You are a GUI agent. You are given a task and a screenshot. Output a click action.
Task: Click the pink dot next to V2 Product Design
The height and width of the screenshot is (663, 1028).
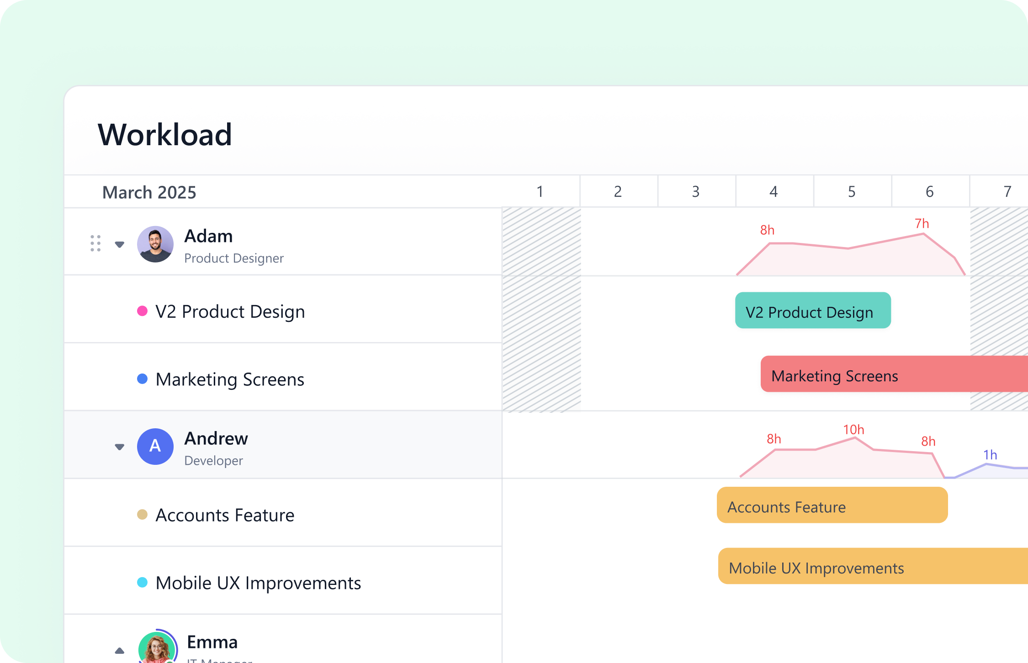(x=142, y=311)
